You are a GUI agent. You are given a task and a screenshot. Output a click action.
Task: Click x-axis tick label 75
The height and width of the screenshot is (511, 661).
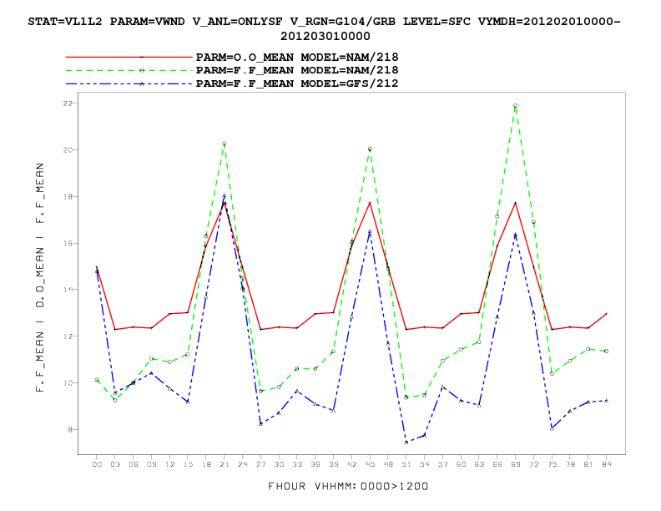point(552,464)
